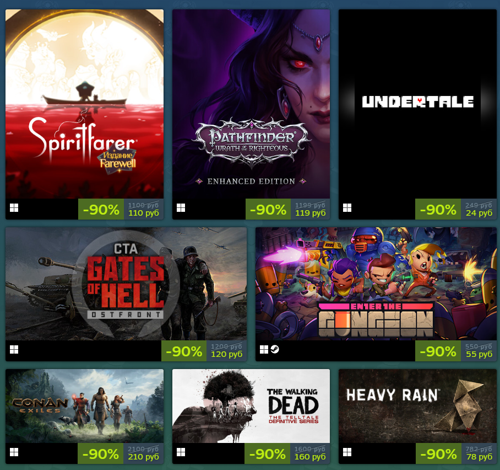The image size is (500, 470).
Task: Open CTA Gates of Hell Ostfront banner
Action: (x=126, y=284)
